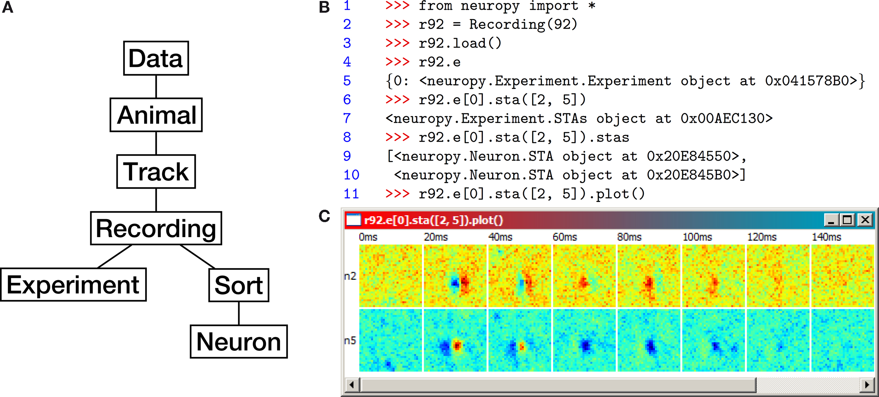Click the Experiment object output on line 5
This screenshot has width=879, height=397.
click(625, 81)
